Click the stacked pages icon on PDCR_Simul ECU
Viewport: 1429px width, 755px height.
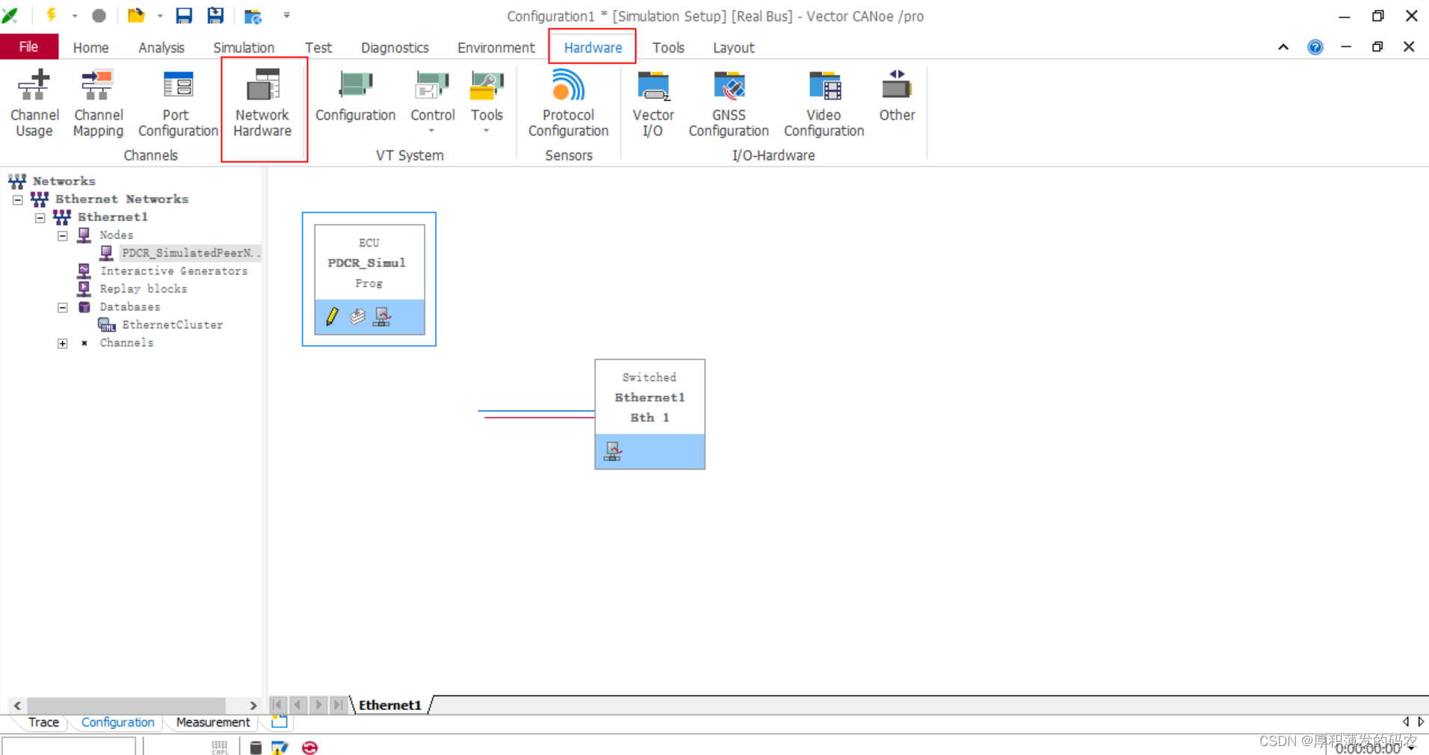pyautogui.click(x=358, y=317)
